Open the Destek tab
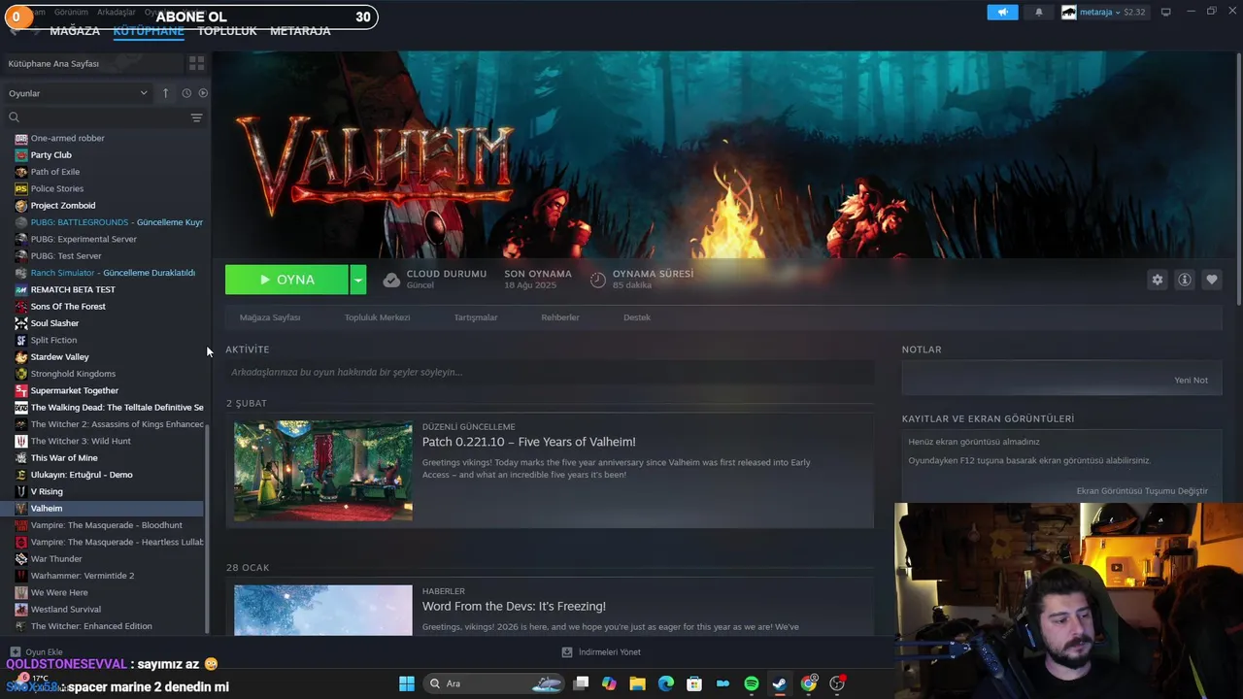This screenshot has height=699, width=1243. [637, 317]
